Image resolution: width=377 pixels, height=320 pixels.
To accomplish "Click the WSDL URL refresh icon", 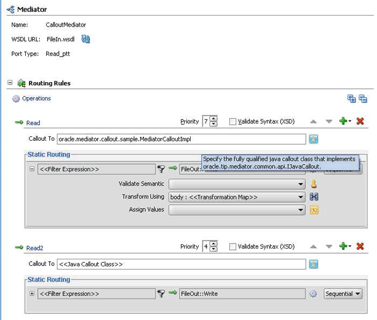I will (86, 39).
